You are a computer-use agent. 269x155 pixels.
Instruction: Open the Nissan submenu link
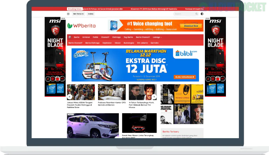pyautogui.click(x=118, y=43)
